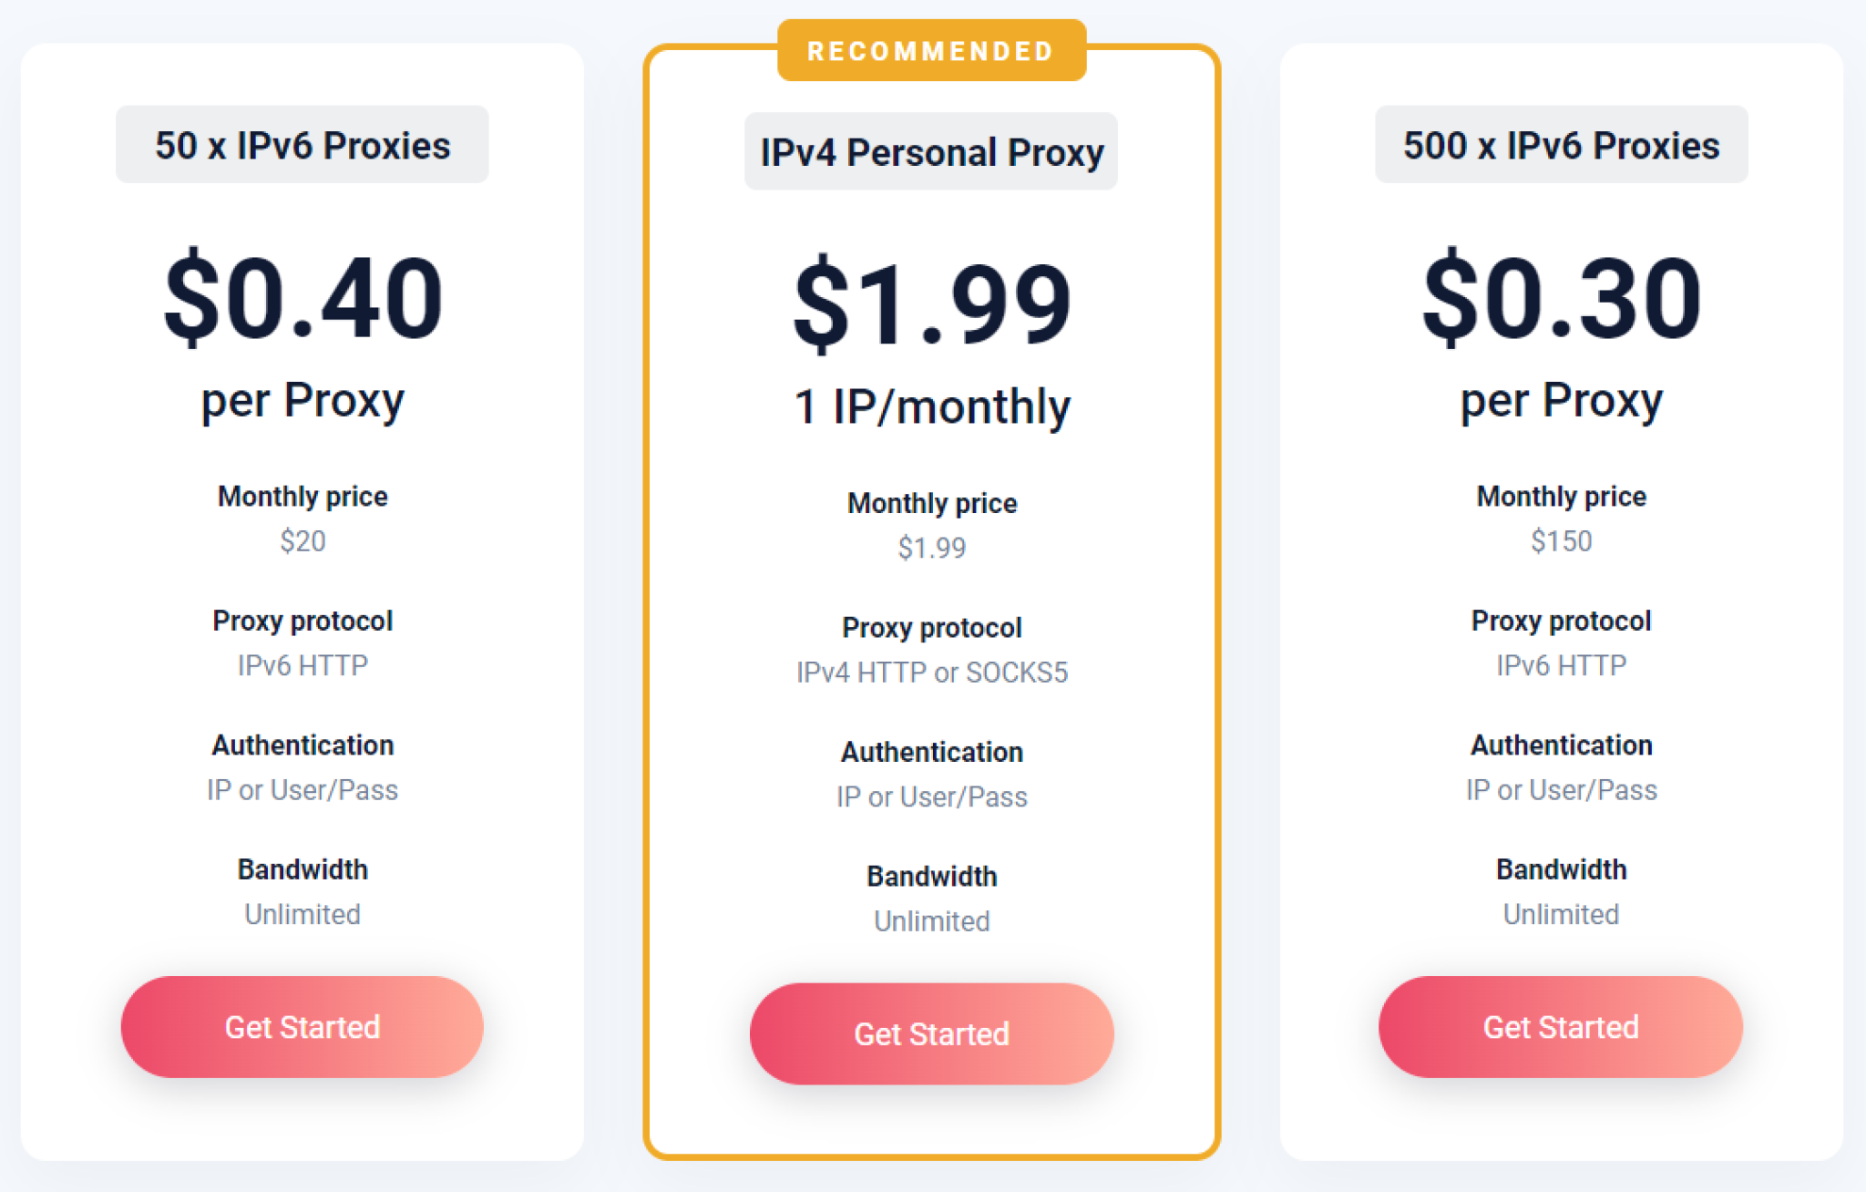1866x1192 pixels.
Task: Click Get Started for IPv4 Personal Proxy
Action: click(931, 1033)
